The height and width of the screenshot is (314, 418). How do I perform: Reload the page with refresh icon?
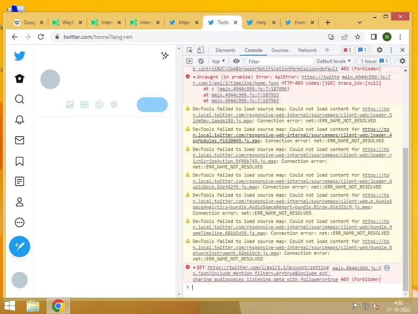41,37
